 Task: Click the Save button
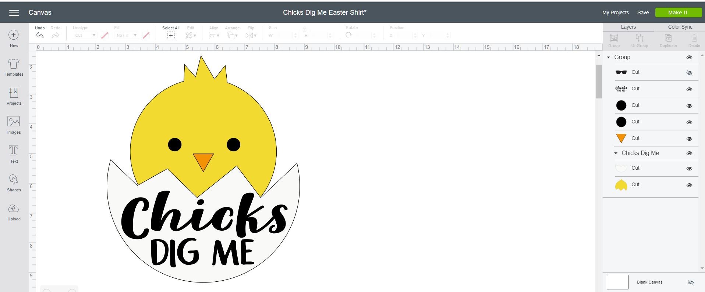click(x=643, y=12)
